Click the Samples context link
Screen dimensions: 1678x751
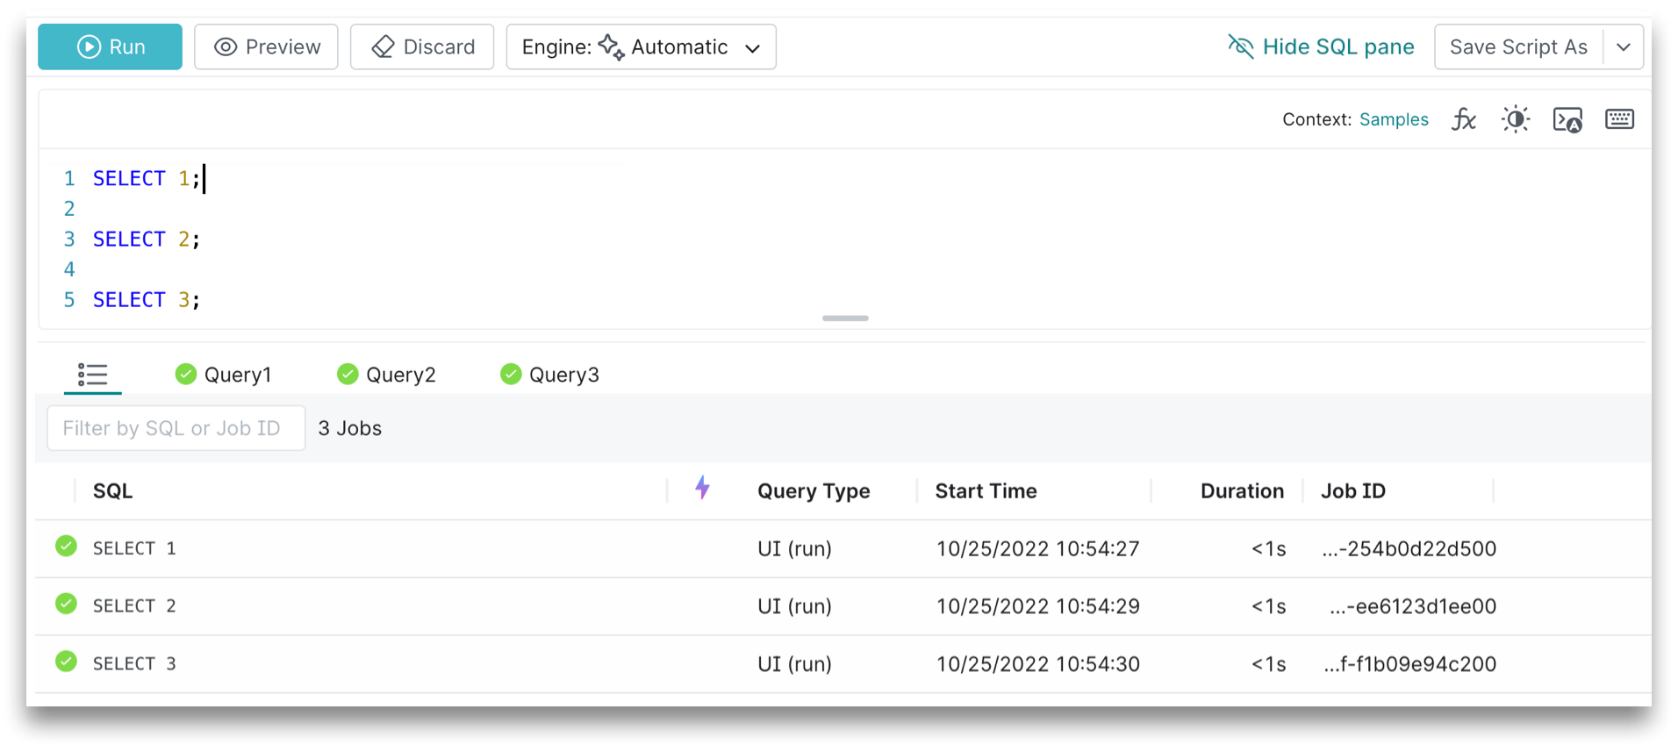1394,119
